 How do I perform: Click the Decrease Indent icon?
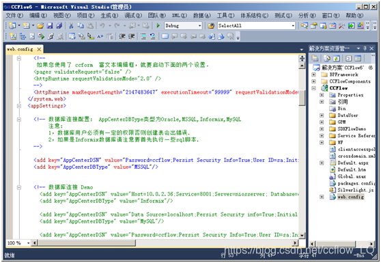click(x=122, y=36)
